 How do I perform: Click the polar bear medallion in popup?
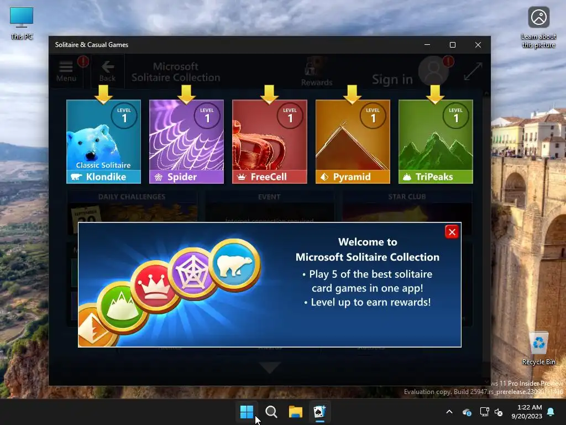coord(235,265)
